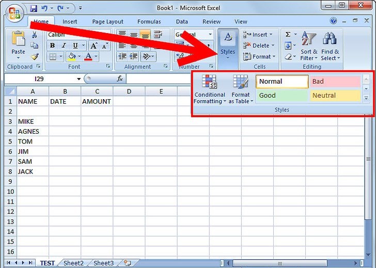Redo the last action
376x268 pixels.
coord(60,8)
